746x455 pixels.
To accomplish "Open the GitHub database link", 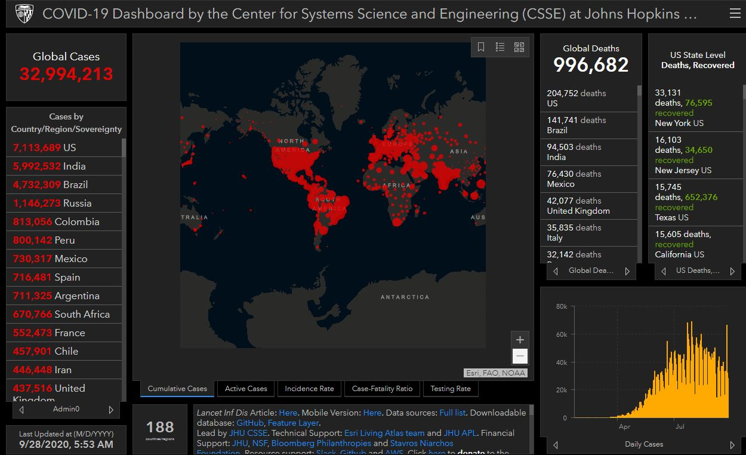I will [250, 423].
